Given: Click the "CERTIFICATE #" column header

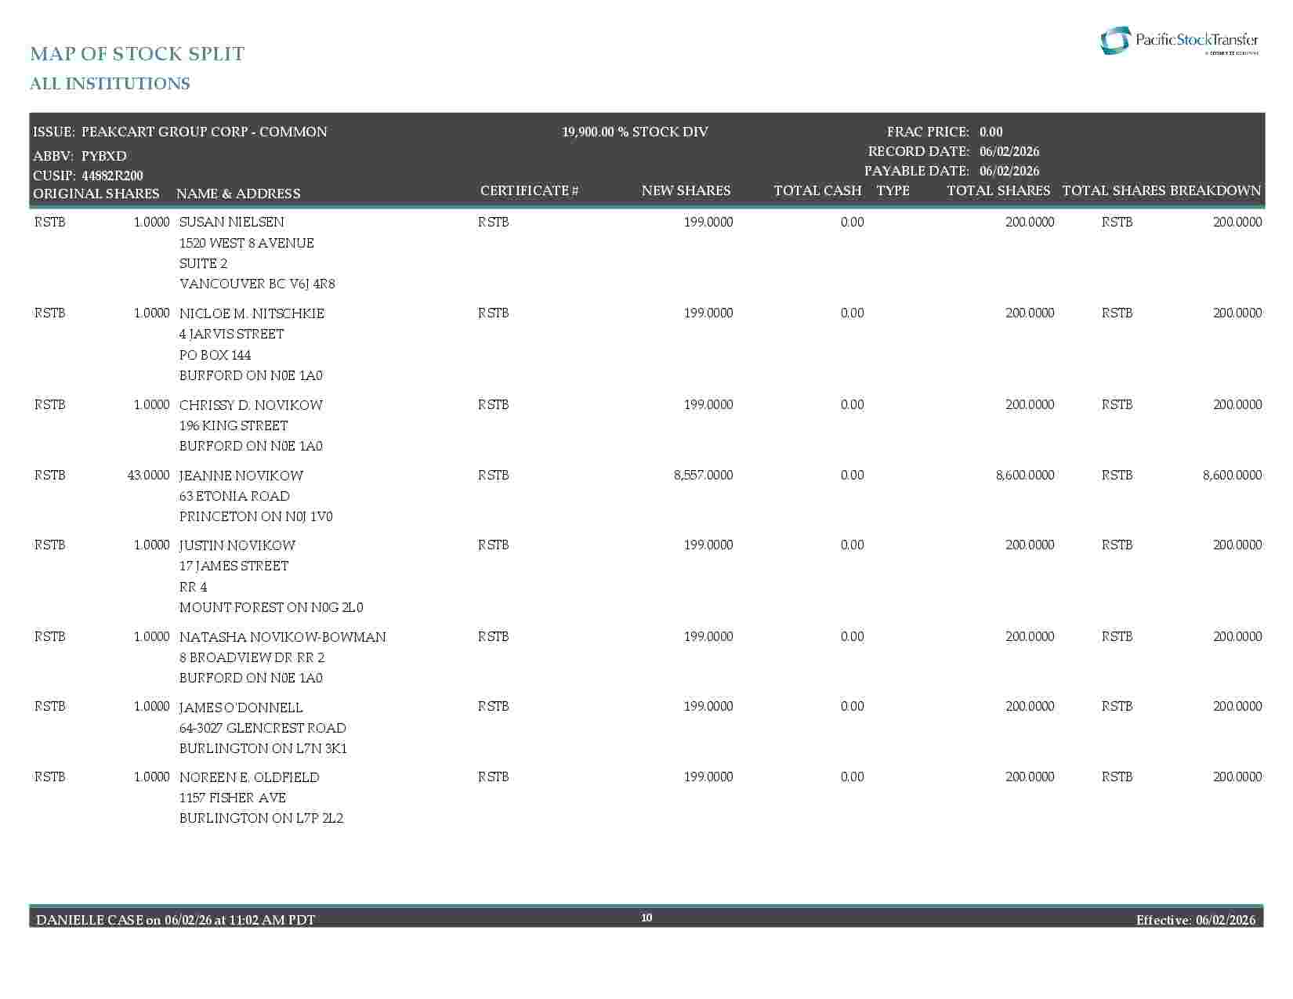Looking at the screenshot, I should point(530,190).
